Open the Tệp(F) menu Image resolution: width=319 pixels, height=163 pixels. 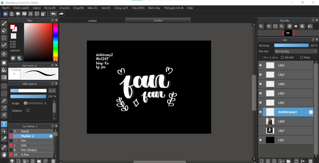pos(6,8)
